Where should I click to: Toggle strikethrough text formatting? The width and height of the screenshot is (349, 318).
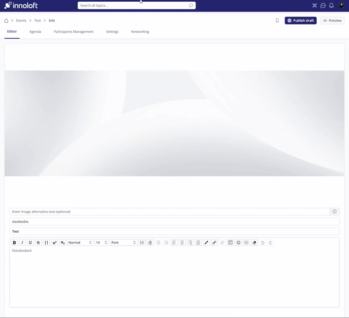tap(38, 243)
